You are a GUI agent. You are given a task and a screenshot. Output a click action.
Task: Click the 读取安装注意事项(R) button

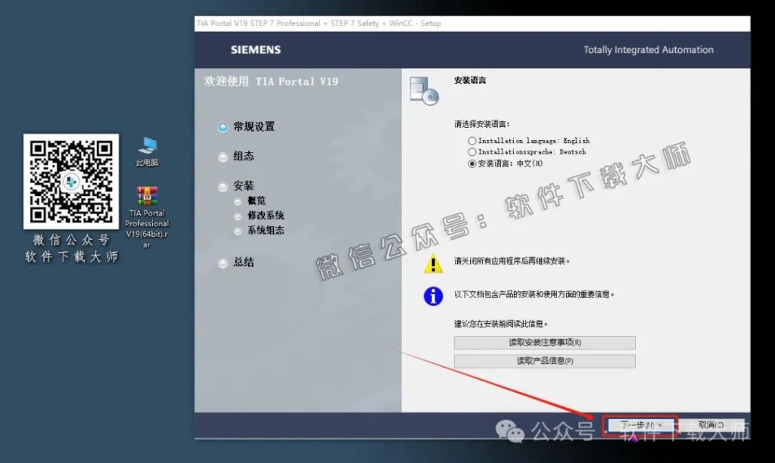pyautogui.click(x=544, y=342)
